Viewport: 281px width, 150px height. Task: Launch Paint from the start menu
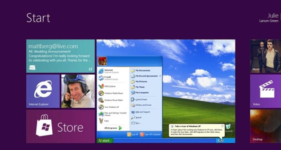(x=113, y=121)
